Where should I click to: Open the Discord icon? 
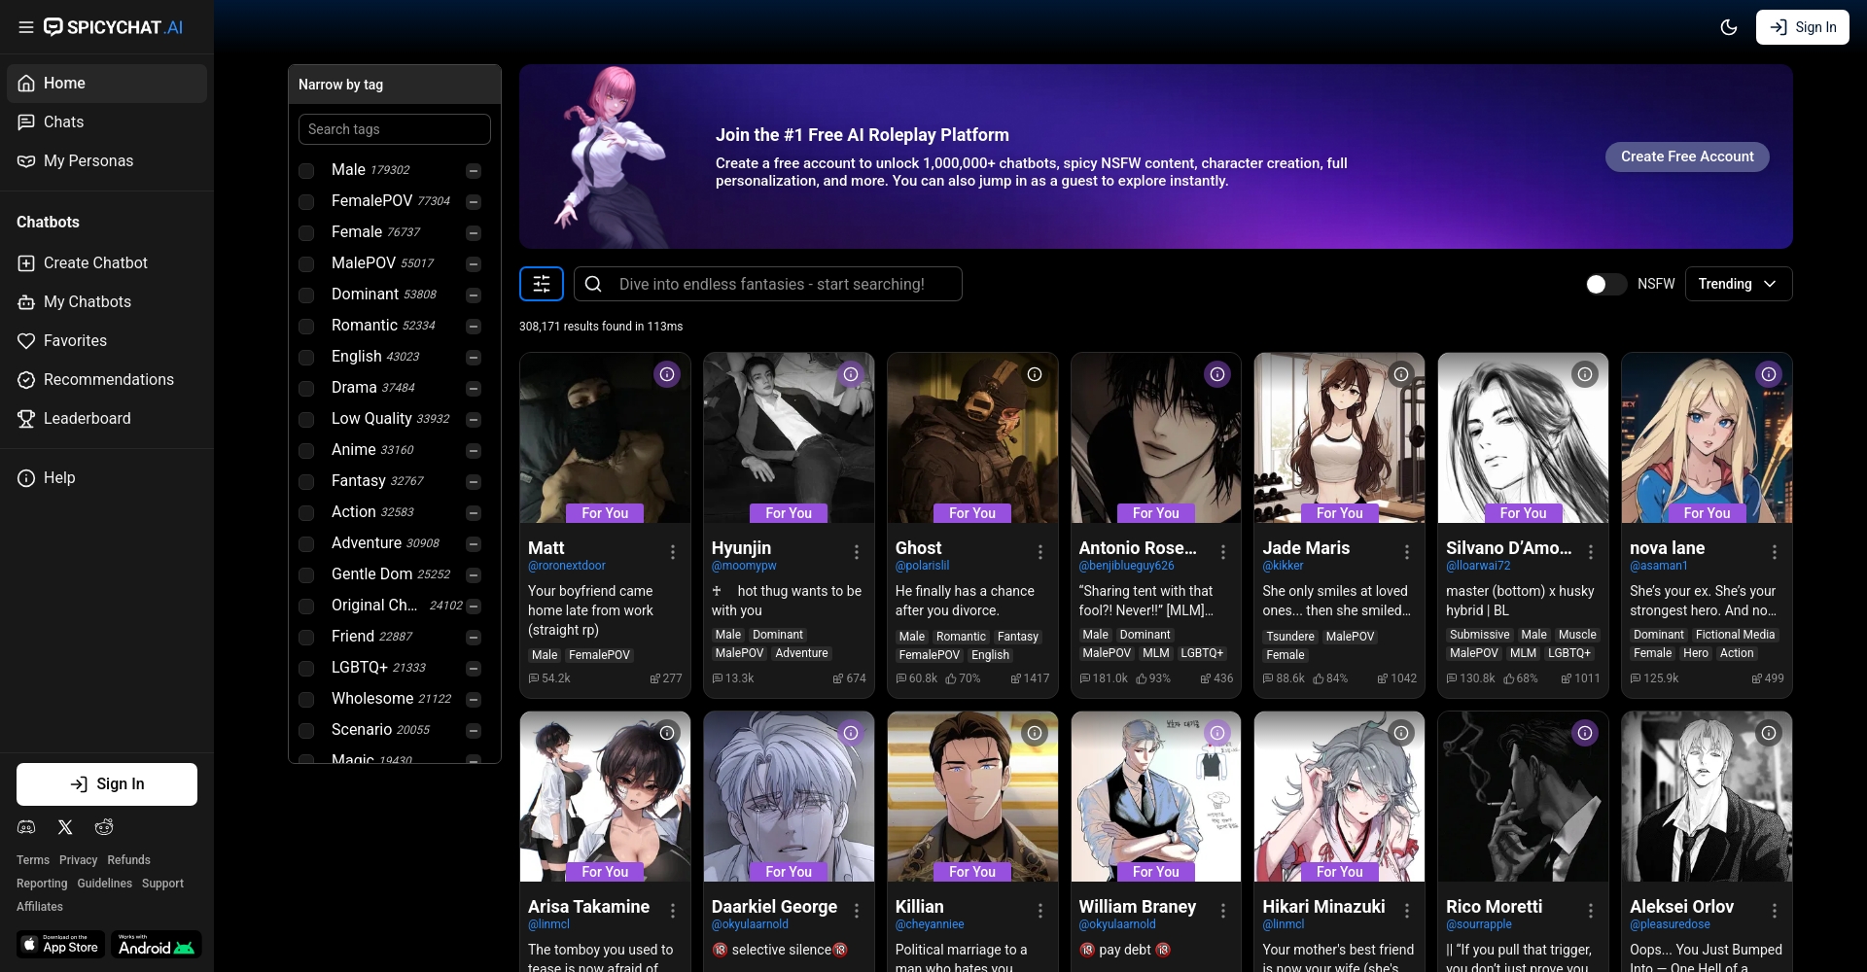click(x=26, y=827)
